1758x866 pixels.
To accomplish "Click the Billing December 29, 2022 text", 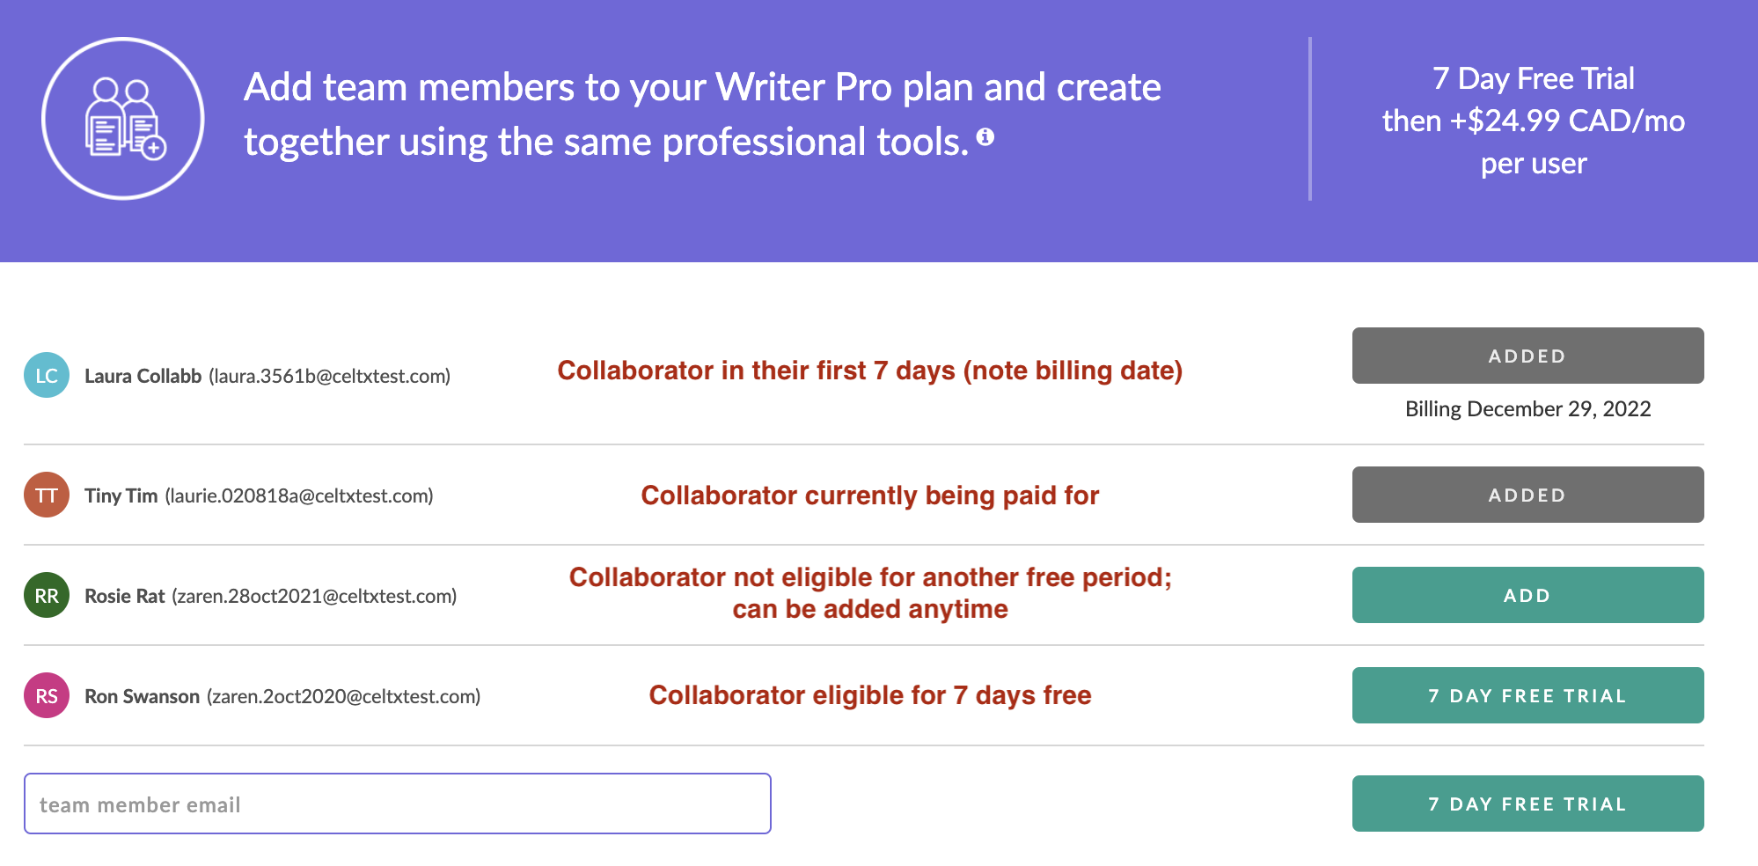I will pos(1527,409).
